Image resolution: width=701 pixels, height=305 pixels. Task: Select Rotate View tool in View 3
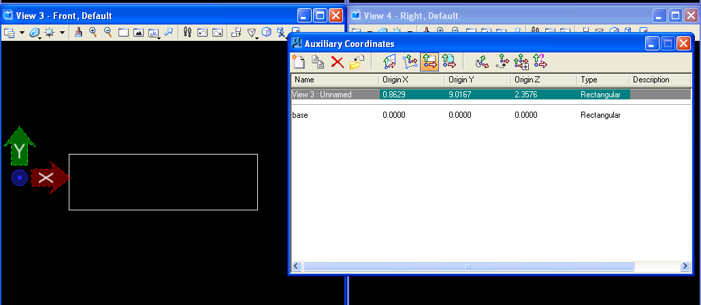pos(154,33)
